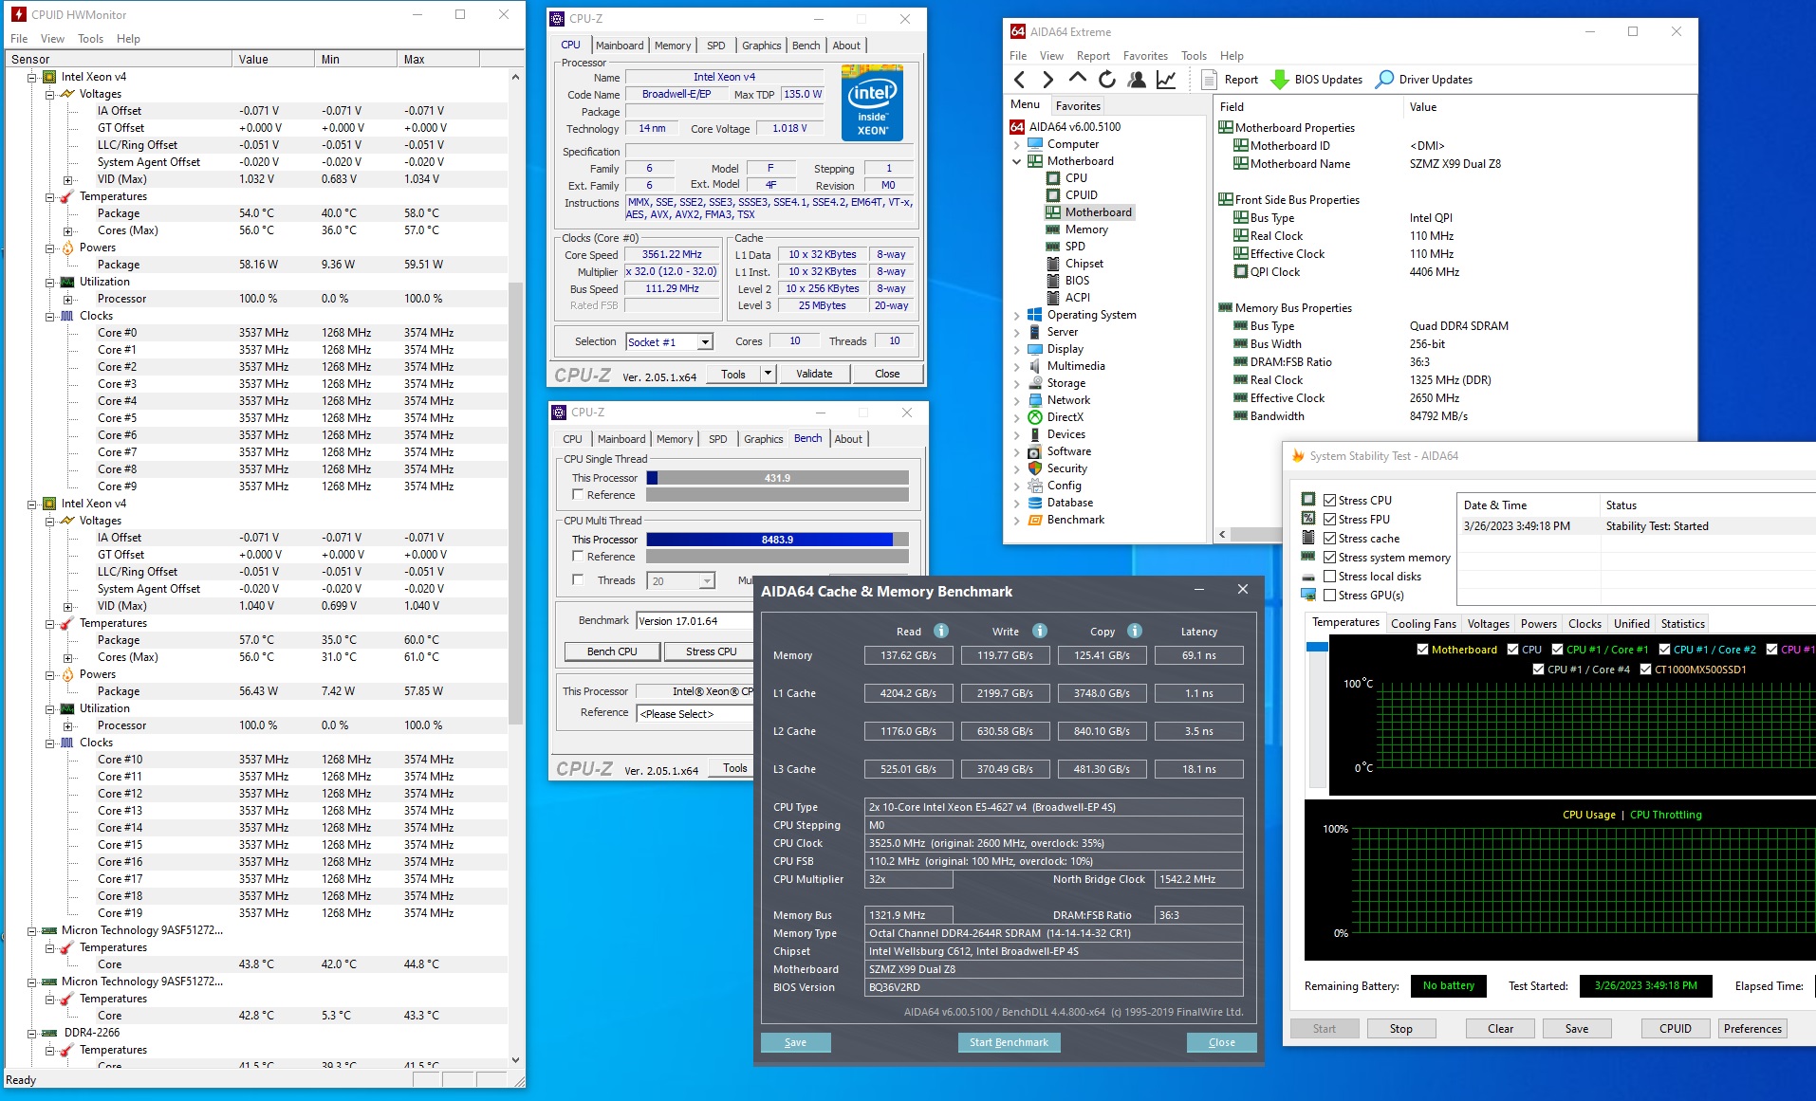This screenshot has width=1816, height=1101.
Task: Open Preferences in stability test window
Action: pos(1752,1029)
